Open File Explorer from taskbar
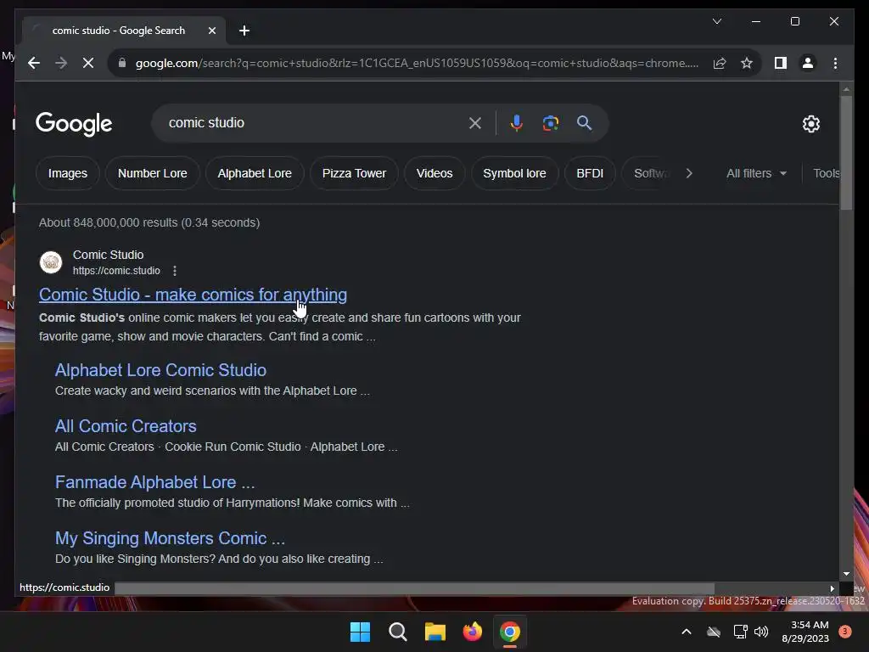Image resolution: width=869 pixels, height=652 pixels. [x=435, y=632]
